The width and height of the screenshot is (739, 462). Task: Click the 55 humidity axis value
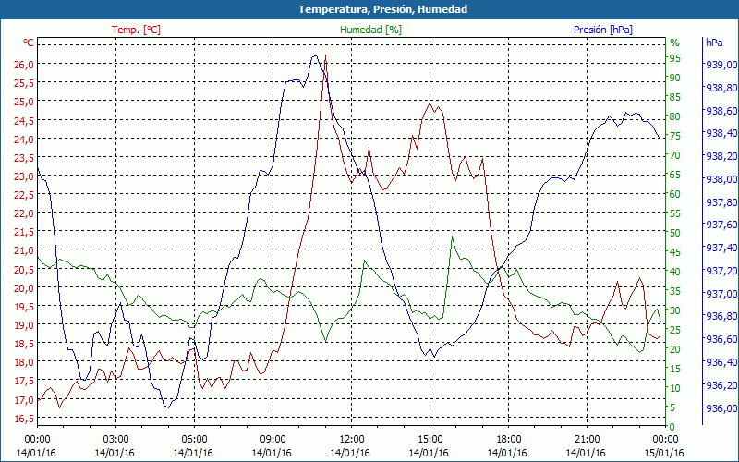click(675, 213)
